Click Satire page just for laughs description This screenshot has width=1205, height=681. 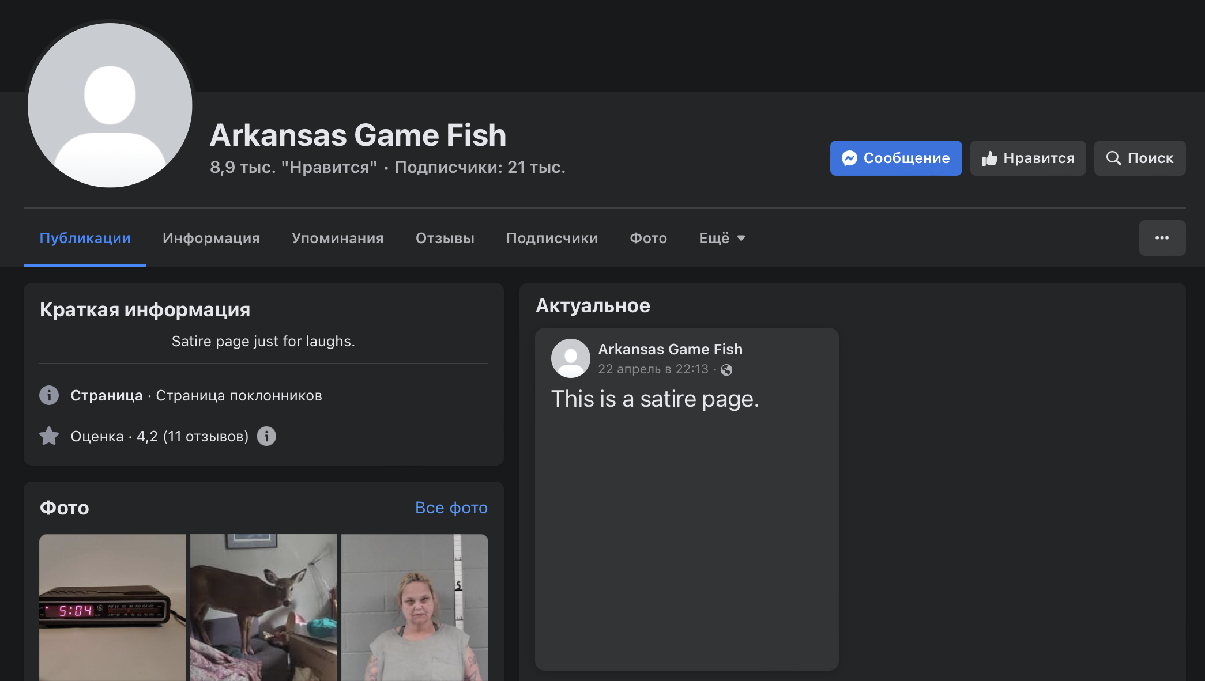pyautogui.click(x=263, y=341)
